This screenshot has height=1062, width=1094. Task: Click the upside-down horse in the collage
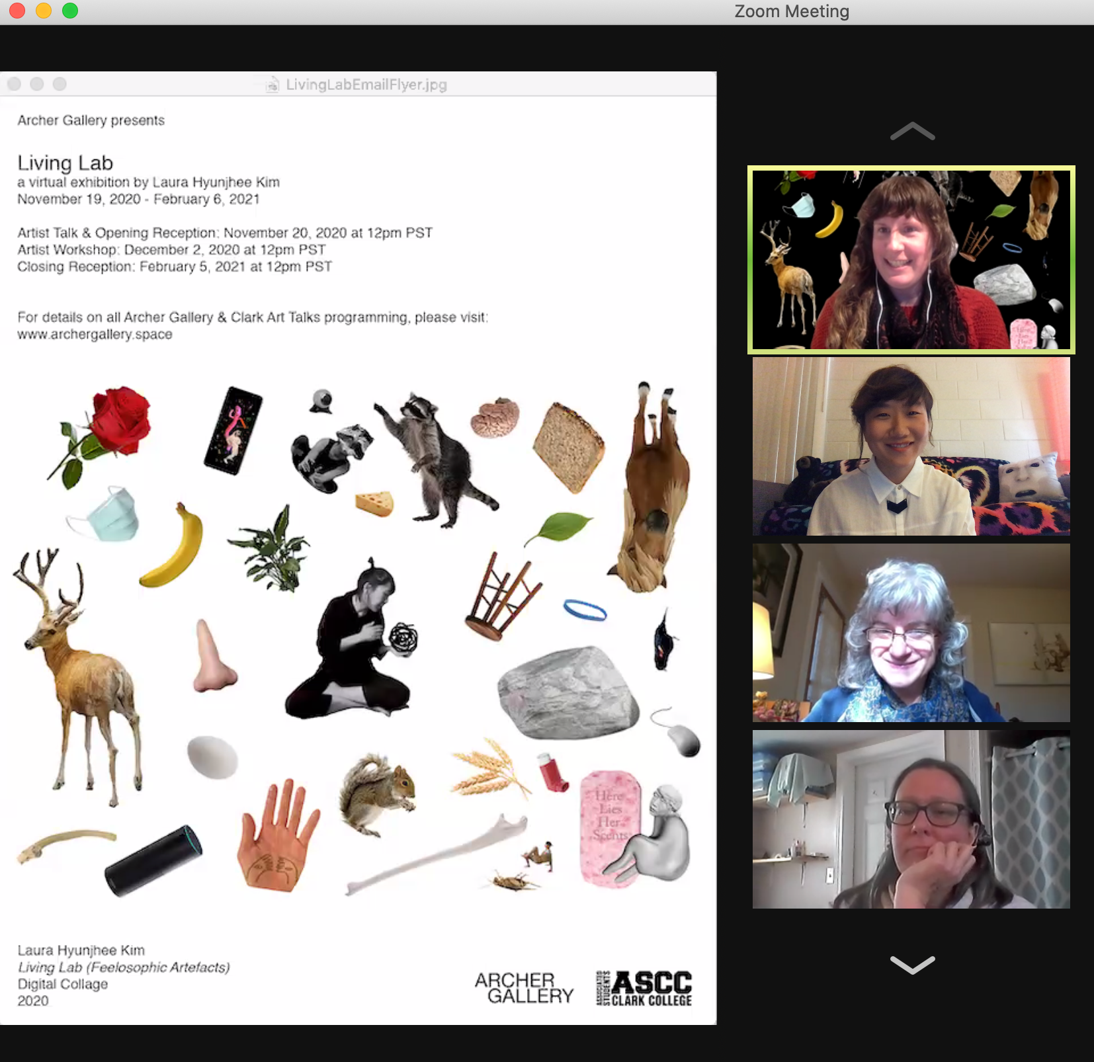[650, 487]
